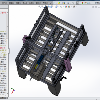Open the dropdown arrow beside the New icon
Screen dimensions: 100x100
pyautogui.click(x=56, y=3)
